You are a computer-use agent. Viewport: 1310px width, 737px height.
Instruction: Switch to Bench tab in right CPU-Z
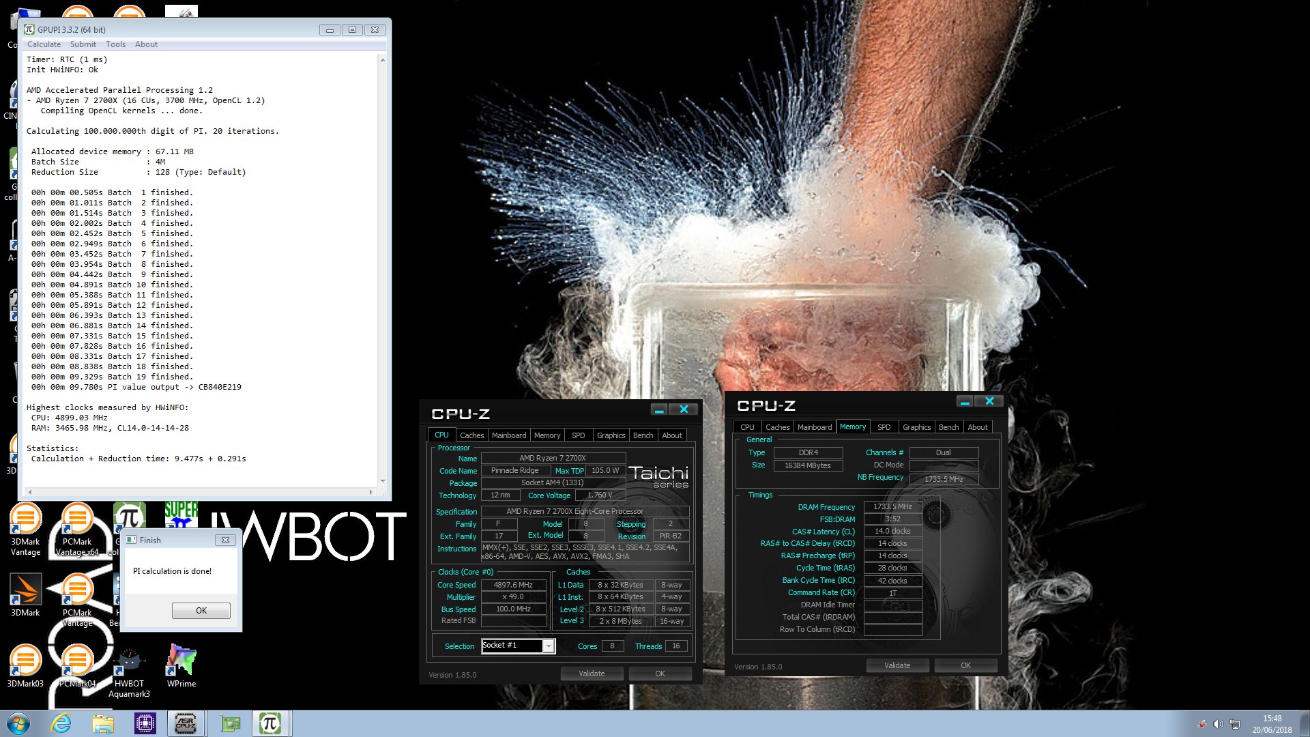[x=948, y=427]
